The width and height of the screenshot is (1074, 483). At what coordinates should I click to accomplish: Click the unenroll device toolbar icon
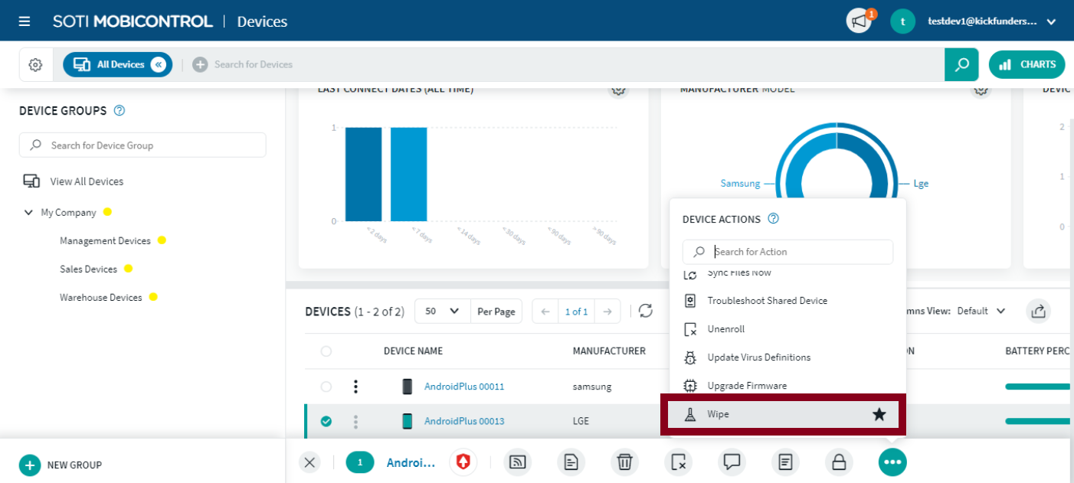coord(678,462)
